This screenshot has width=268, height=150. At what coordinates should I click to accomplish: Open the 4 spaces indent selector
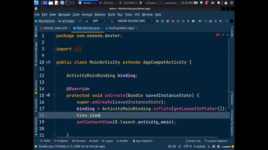click(x=199, y=146)
